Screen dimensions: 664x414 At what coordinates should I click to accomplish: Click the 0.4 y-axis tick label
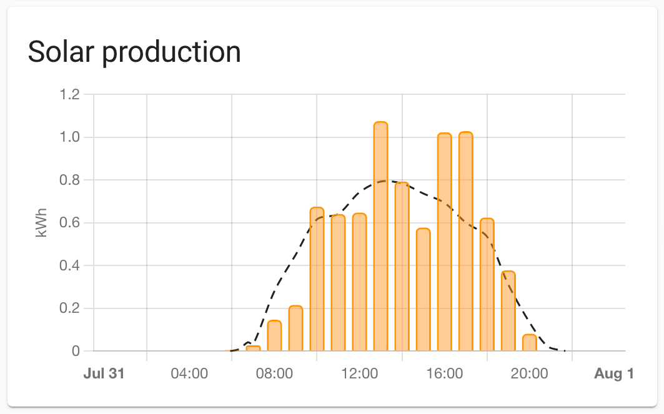tap(69, 266)
